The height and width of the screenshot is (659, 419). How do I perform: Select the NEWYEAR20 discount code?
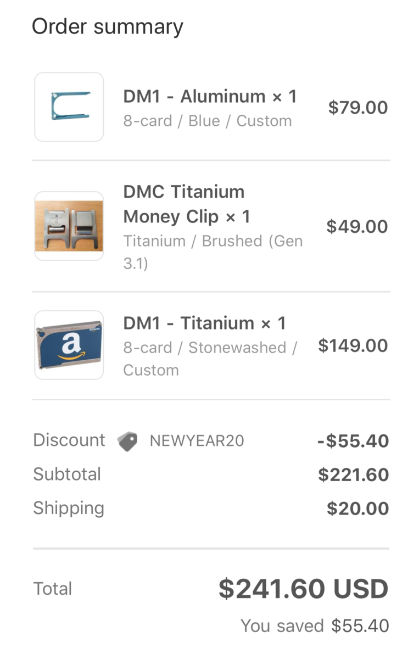[197, 441]
